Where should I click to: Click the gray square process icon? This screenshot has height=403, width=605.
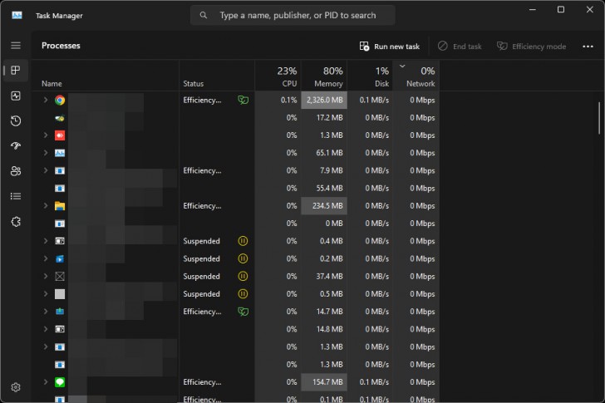coord(60,294)
